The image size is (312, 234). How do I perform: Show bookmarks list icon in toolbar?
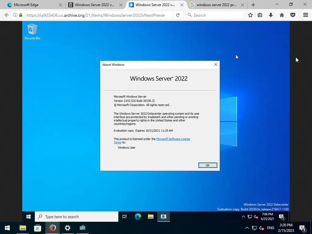(x=260, y=15)
